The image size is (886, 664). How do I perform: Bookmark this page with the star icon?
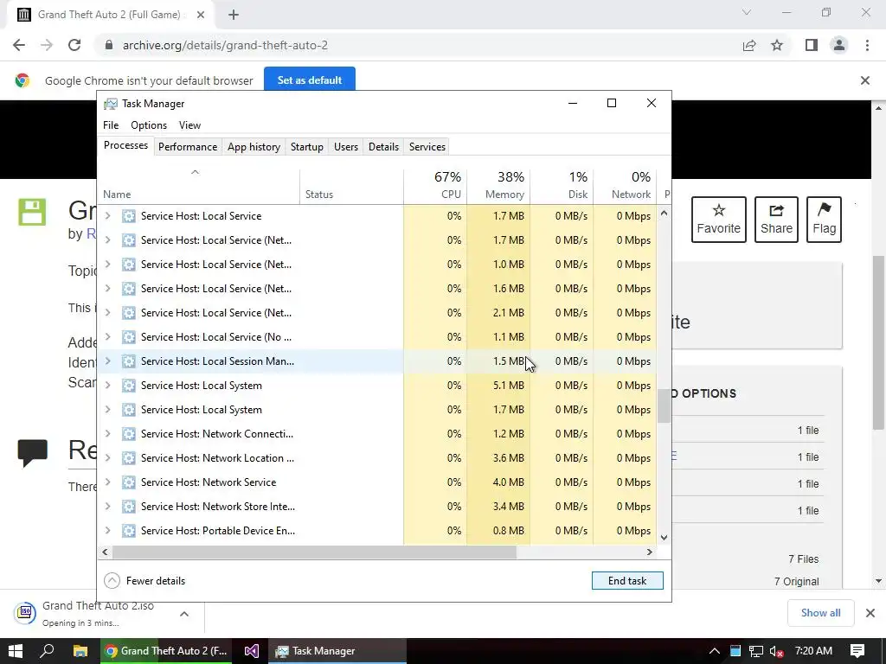[777, 45]
